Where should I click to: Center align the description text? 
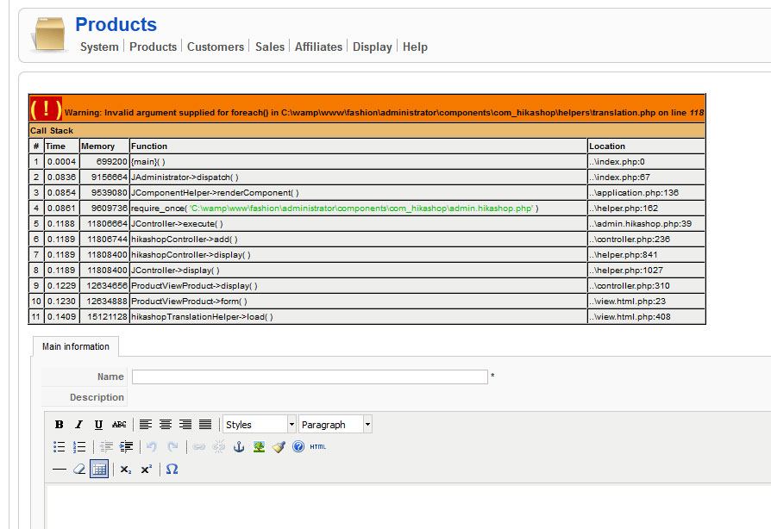[166, 425]
